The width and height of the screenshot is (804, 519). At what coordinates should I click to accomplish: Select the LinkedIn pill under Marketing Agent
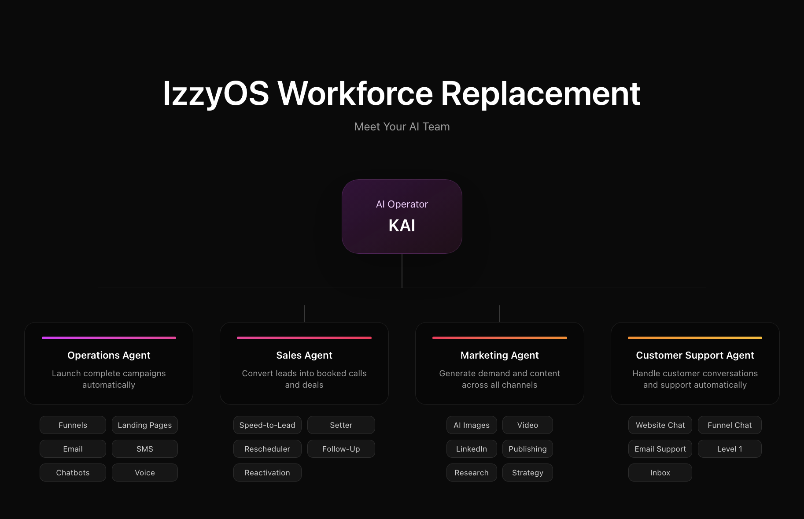pyautogui.click(x=472, y=449)
